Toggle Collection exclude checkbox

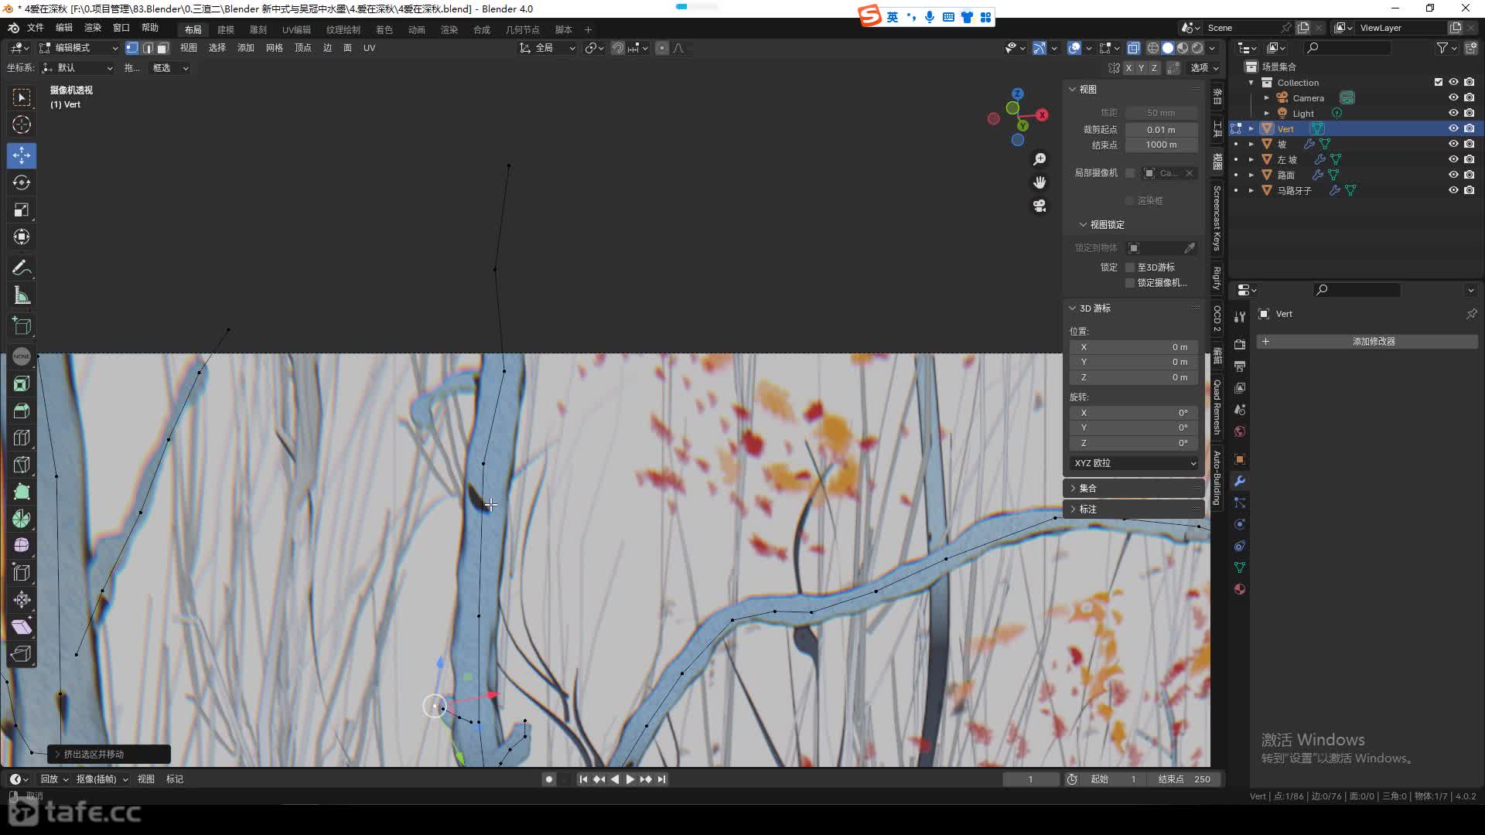[1439, 82]
